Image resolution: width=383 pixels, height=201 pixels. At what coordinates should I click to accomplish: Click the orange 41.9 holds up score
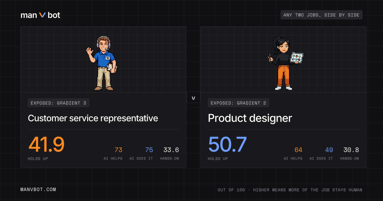47,144
